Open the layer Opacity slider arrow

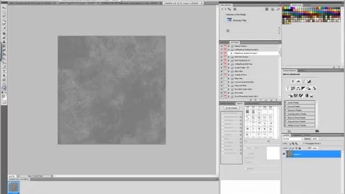coord(319,139)
